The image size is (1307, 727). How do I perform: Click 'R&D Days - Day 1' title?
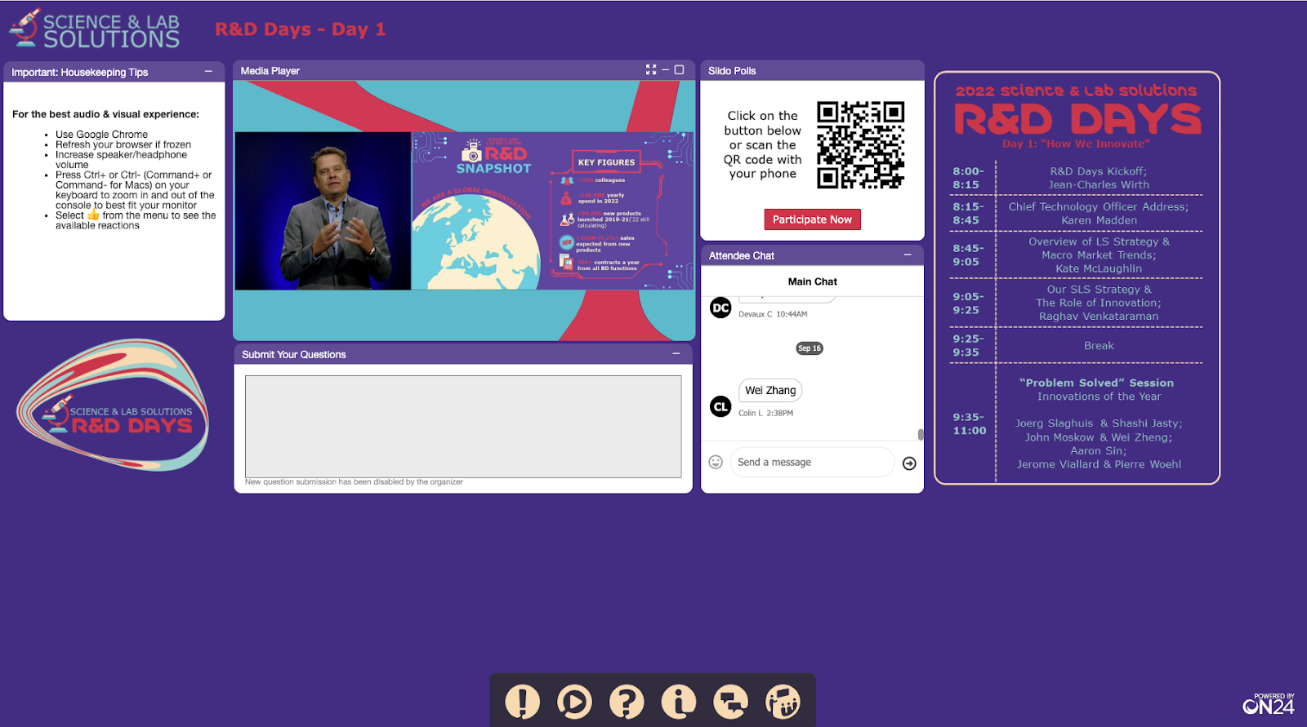pos(300,29)
